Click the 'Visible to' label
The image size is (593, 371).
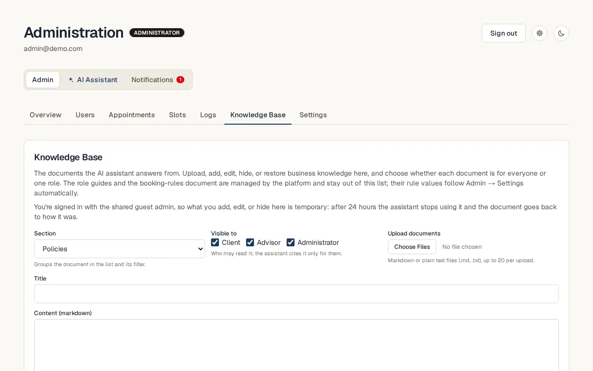[x=224, y=233]
